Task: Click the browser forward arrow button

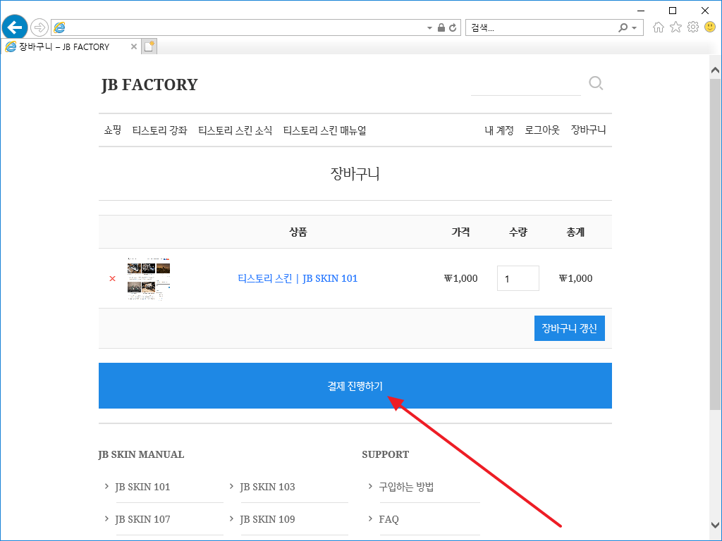Action: tap(39, 27)
